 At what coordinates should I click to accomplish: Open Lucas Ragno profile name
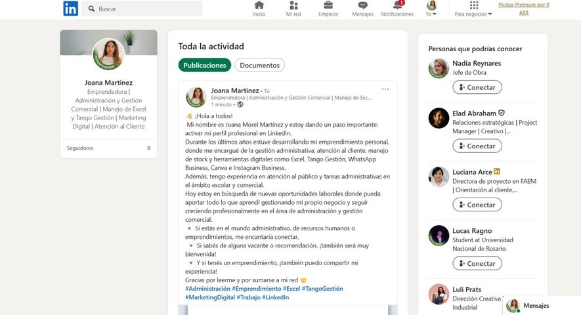(472, 231)
